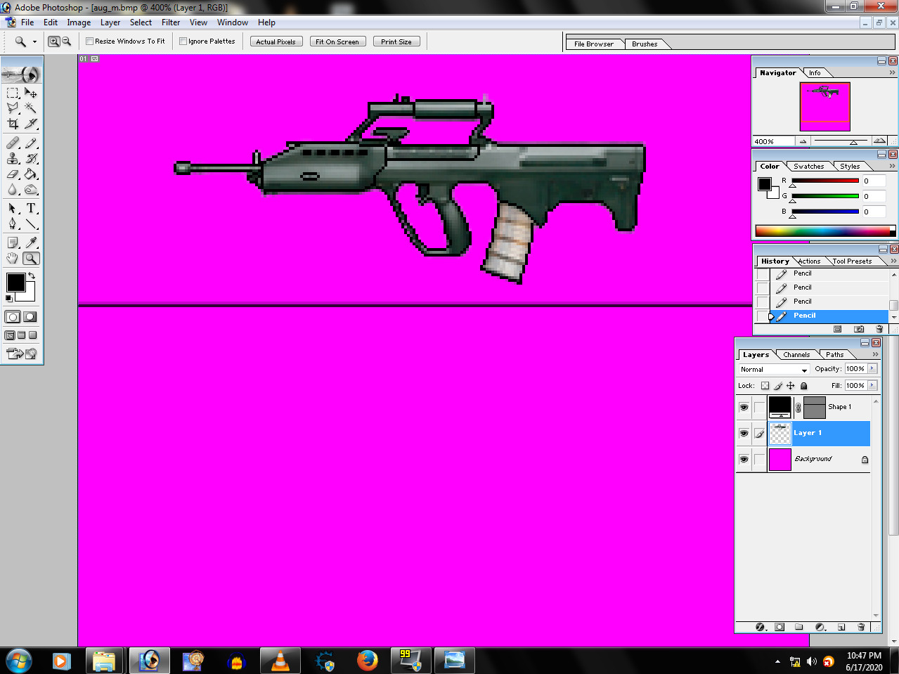The height and width of the screenshot is (674, 899).
Task: Enable the Ignore Palettes checkbox
Action: tap(182, 41)
